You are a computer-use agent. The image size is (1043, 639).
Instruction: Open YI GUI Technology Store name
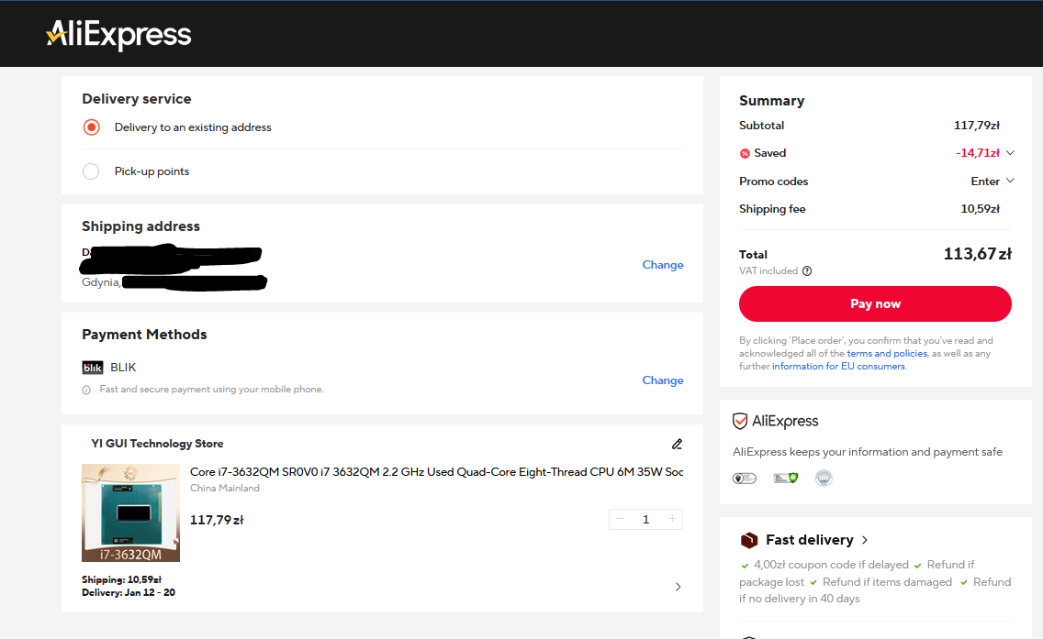(157, 443)
